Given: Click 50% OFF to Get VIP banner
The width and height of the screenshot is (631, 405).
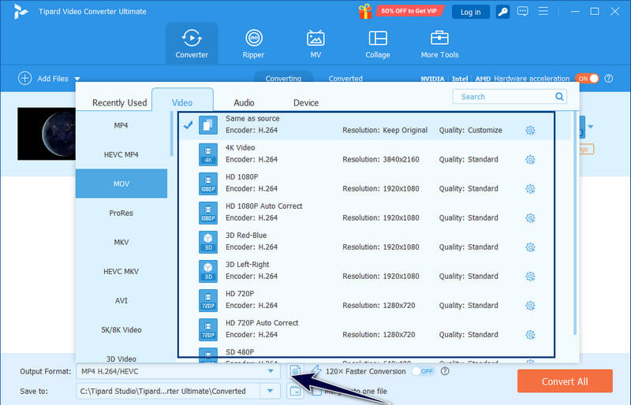Looking at the screenshot, I should [409, 11].
